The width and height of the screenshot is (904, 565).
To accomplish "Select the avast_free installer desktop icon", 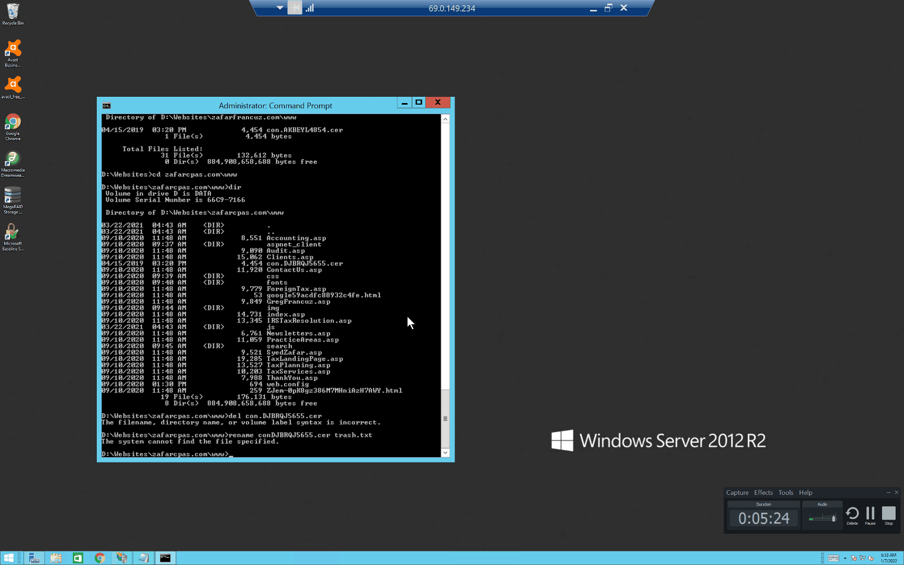I will tap(13, 87).
